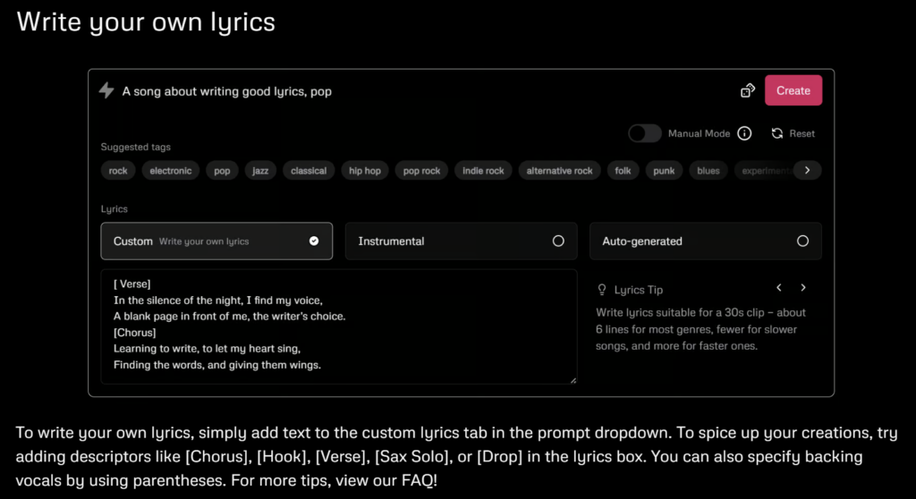Add the rock tag

tap(118, 171)
